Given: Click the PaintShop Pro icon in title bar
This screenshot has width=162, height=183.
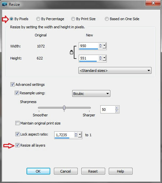Looking at the screenshot, I should point(5,4).
